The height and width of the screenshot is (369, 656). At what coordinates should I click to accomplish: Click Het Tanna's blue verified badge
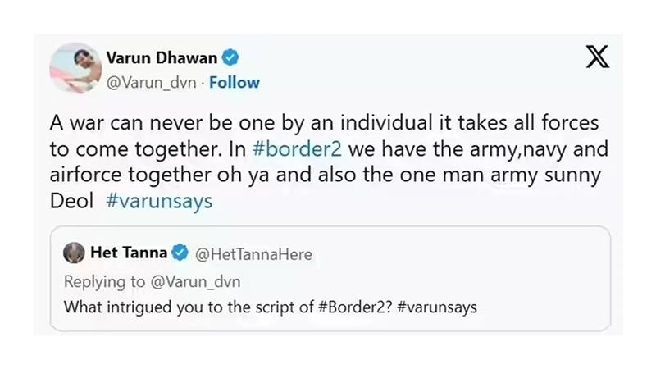click(180, 254)
